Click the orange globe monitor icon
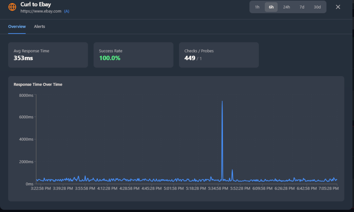The width and height of the screenshot is (354, 212). click(x=12, y=7)
